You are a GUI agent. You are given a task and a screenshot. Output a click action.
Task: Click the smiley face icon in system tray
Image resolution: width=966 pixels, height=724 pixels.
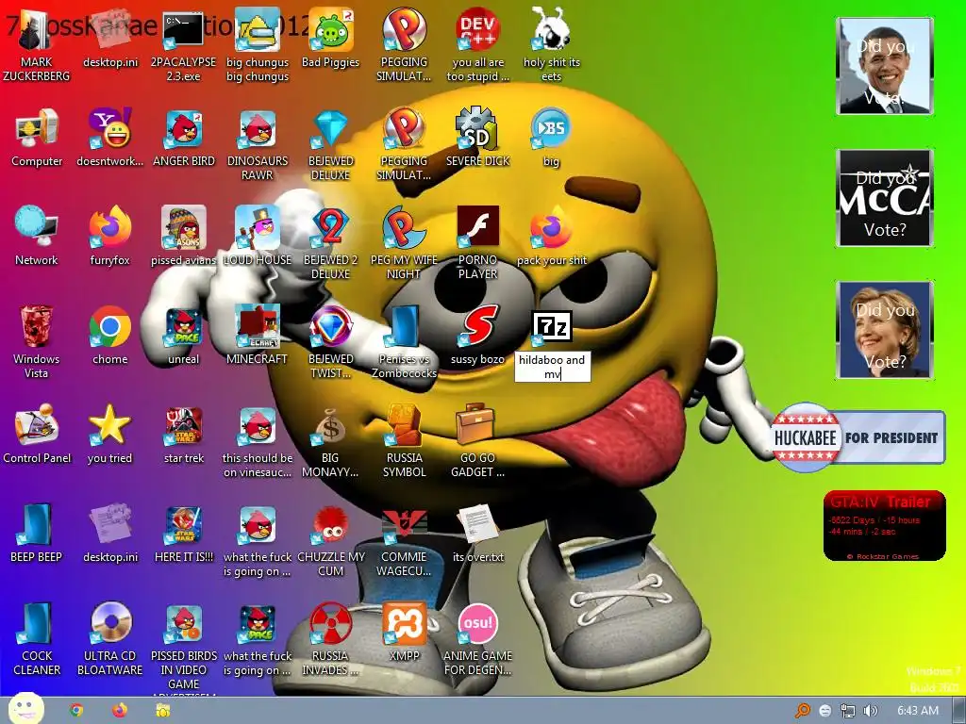[824, 711]
